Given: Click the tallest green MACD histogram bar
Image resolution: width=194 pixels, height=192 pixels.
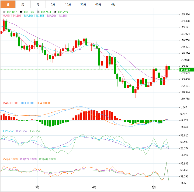Looking at the screenshot, I should (50, 123).
